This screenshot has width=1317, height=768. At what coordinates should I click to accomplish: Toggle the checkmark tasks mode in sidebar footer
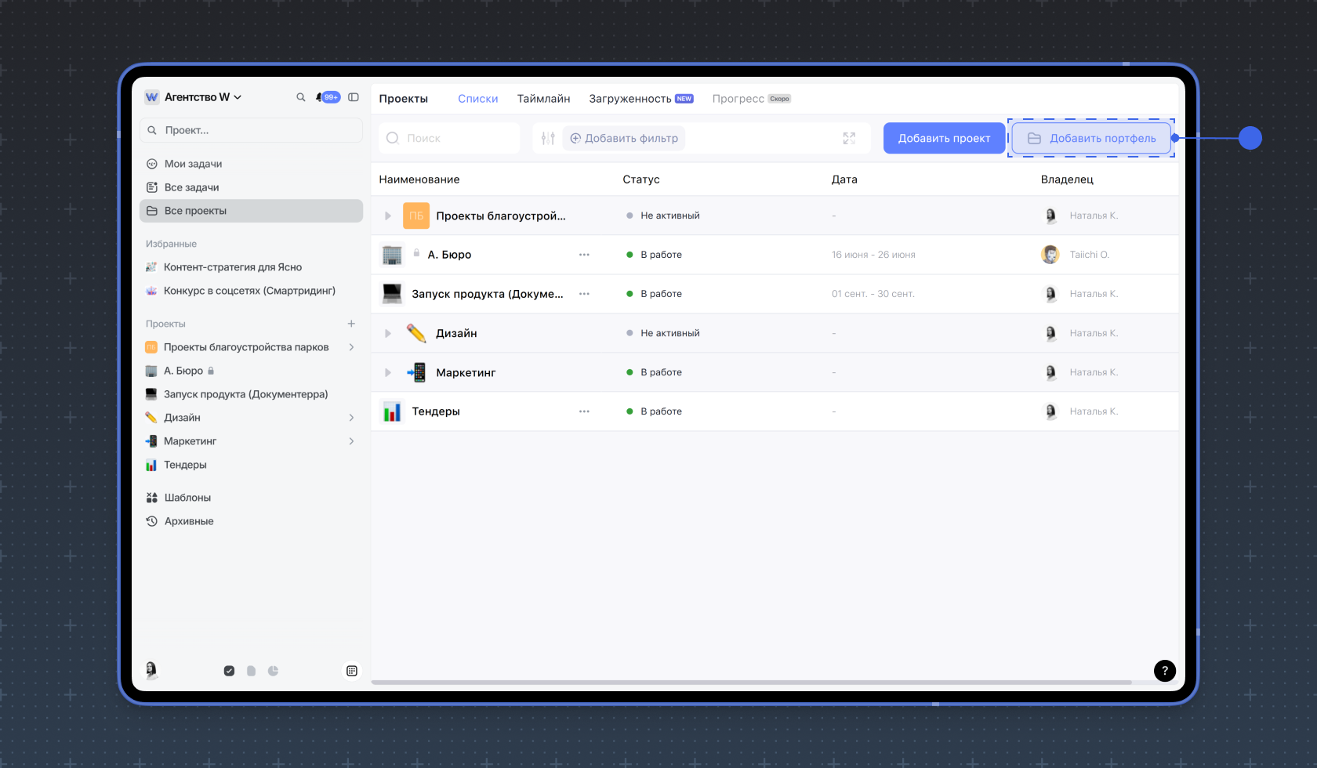[229, 671]
